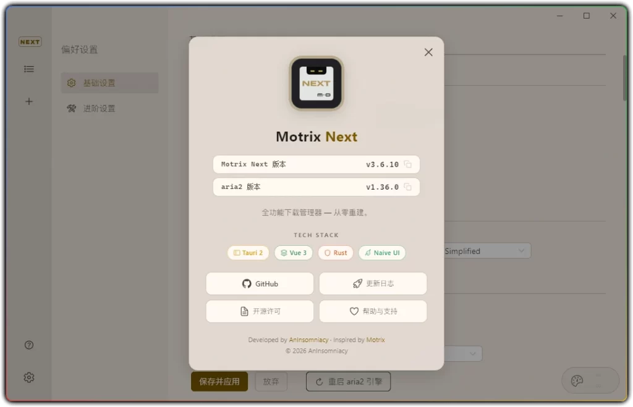Open help using the question mark icon

click(28, 345)
